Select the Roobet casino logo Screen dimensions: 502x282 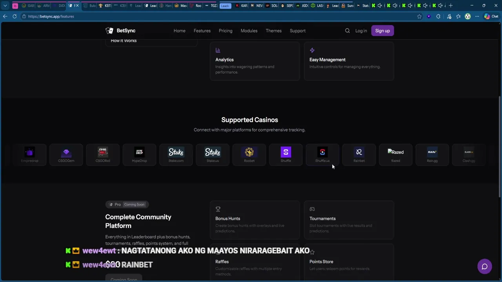click(249, 152)
